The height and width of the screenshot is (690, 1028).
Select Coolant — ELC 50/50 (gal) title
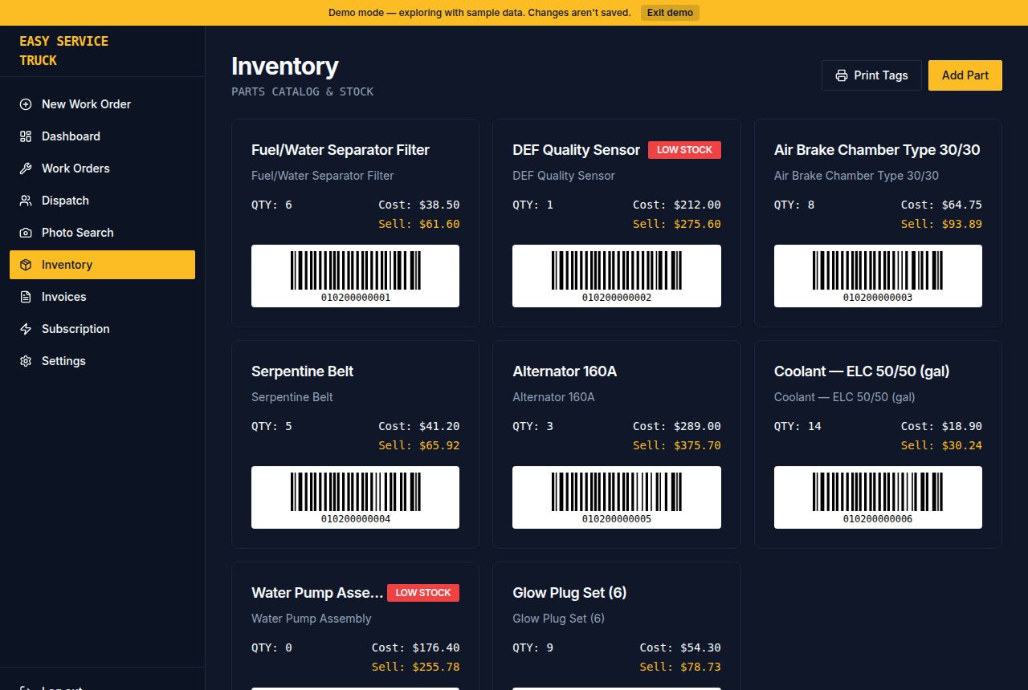coord(862,371)
